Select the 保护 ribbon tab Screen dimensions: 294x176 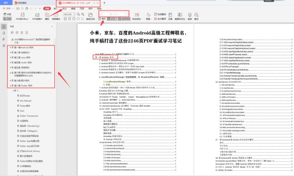(90, 9)
